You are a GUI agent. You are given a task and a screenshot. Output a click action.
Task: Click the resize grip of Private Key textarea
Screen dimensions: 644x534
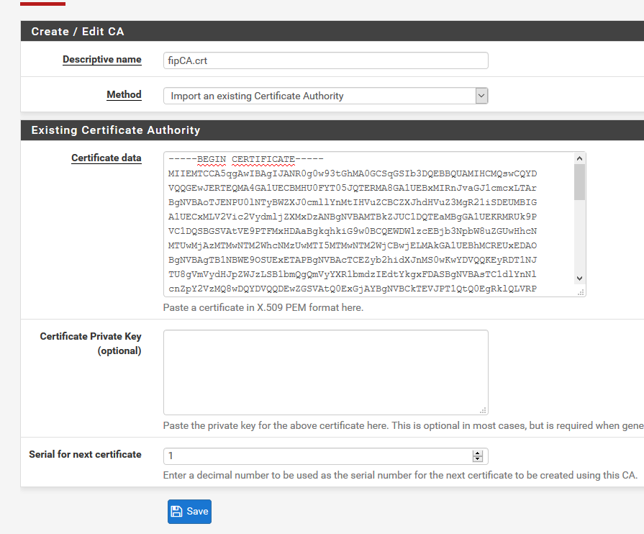(x=483, y=409)
